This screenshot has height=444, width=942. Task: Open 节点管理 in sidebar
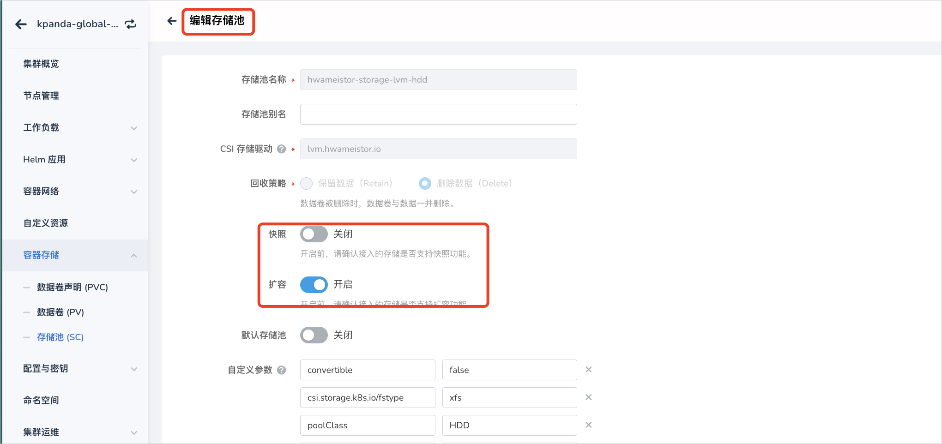pyautogui.click(x=41, y=96)
